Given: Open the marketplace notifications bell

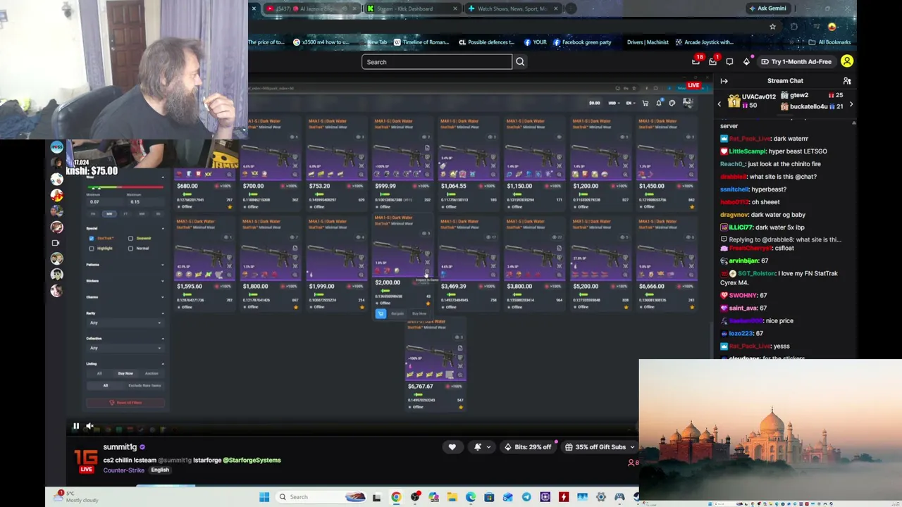Looking at the screenshot, I should click(x=659, y=104).
